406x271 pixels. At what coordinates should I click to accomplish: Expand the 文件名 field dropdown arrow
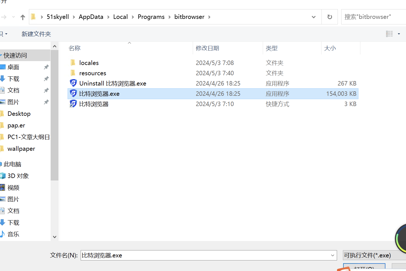point(333,255)
